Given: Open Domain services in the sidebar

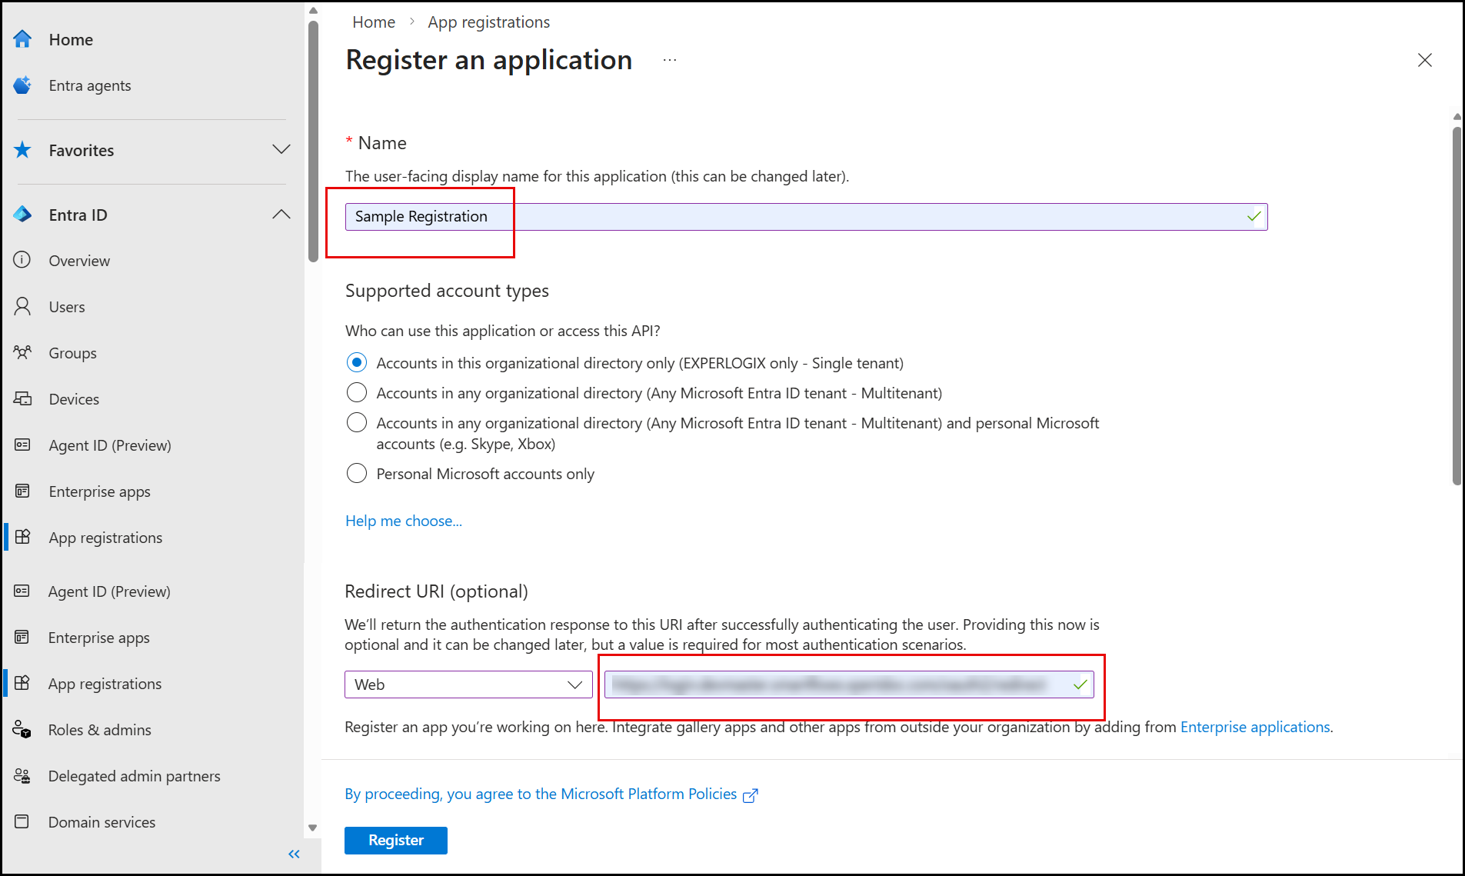Looking at the screenshot, I should click(102, 822).
